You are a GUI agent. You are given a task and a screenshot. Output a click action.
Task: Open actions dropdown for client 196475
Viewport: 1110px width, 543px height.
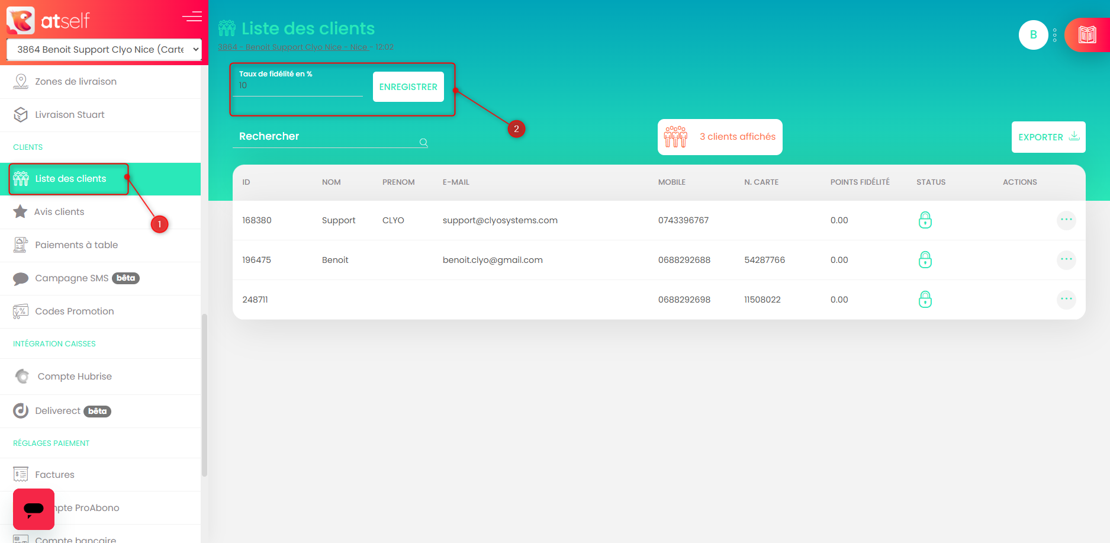tap(1066, 259)
